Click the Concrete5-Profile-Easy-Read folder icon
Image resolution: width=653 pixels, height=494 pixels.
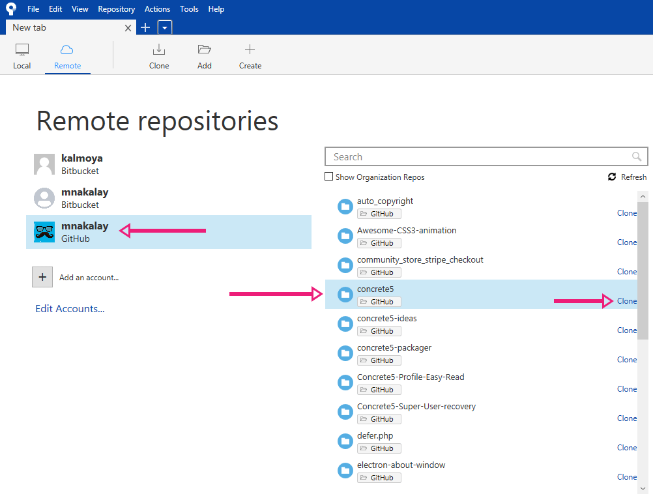click(345, 383)
